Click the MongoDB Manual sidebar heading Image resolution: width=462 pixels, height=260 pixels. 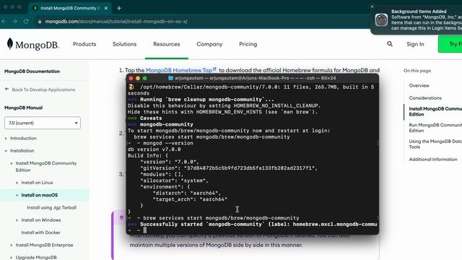(23, 108)
